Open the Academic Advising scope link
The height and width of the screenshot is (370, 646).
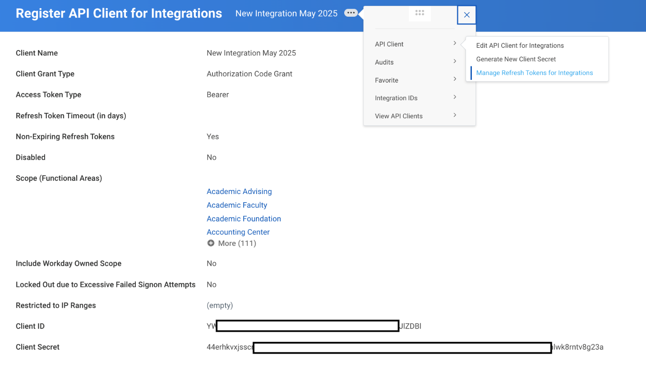[239, 191]
